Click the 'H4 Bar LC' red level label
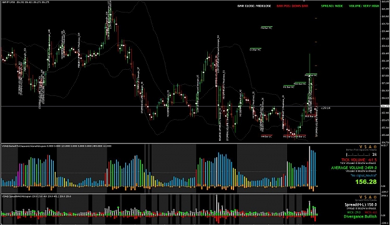 [x=266, y=136]
